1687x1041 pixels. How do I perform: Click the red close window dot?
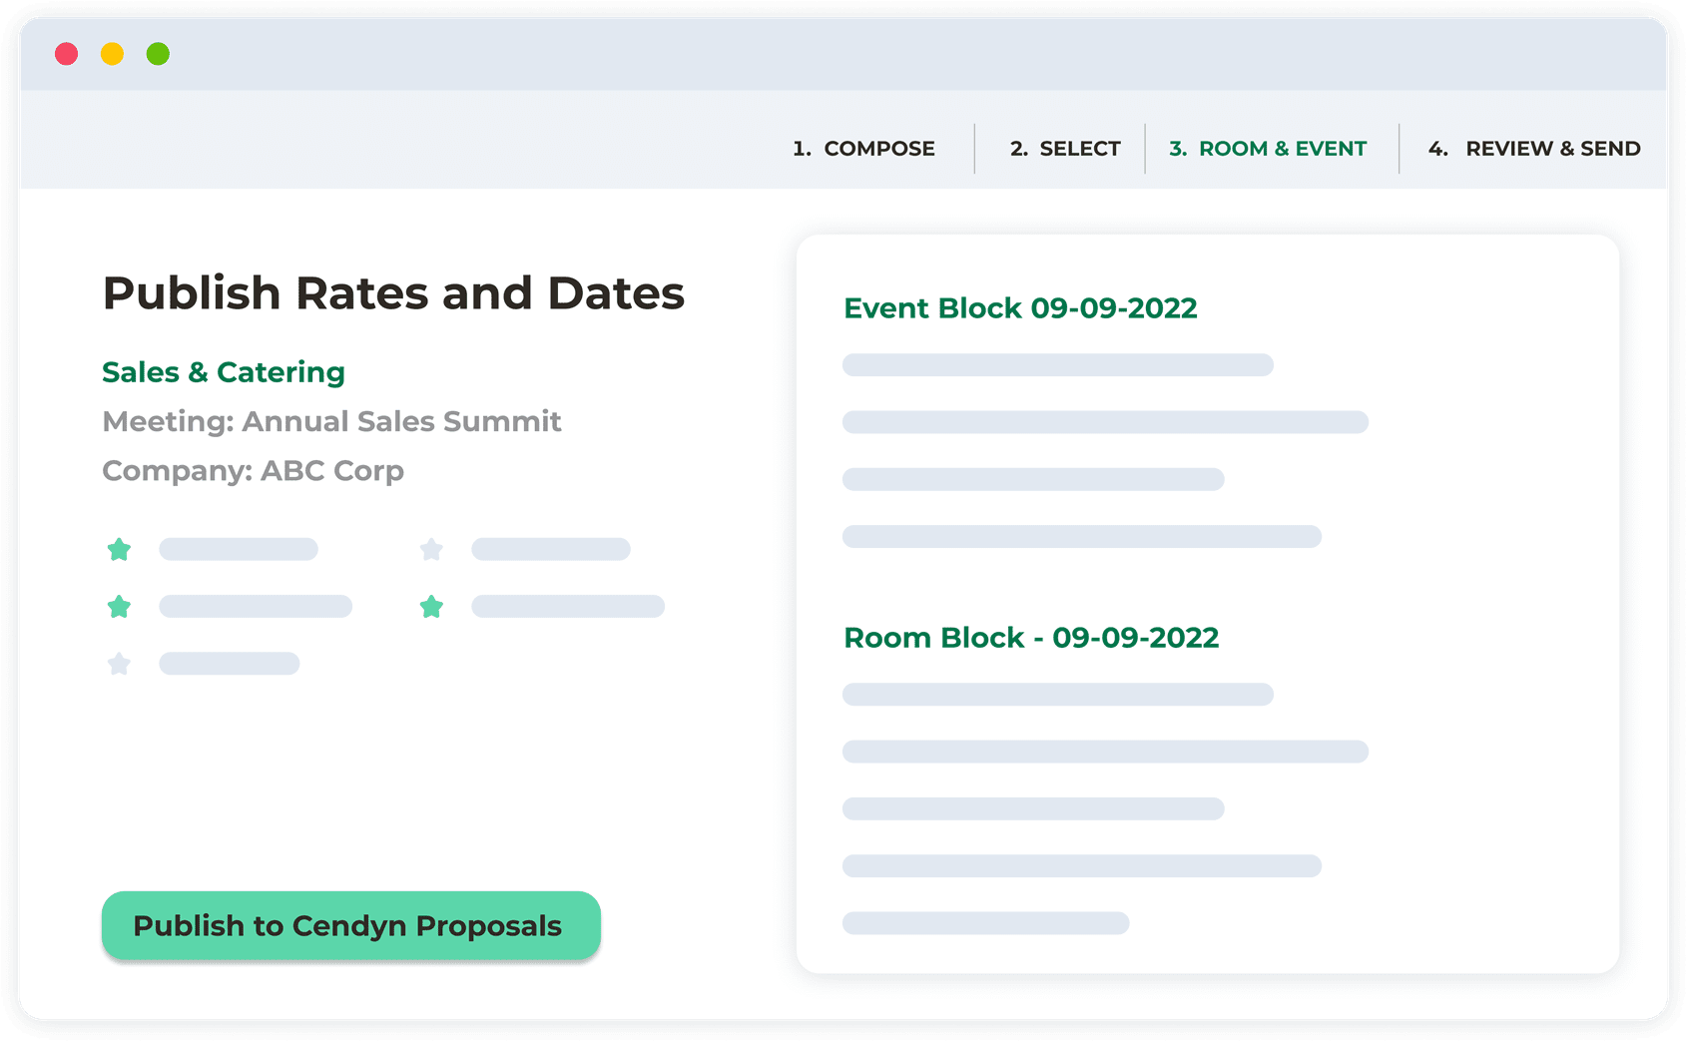coord(67,54)
